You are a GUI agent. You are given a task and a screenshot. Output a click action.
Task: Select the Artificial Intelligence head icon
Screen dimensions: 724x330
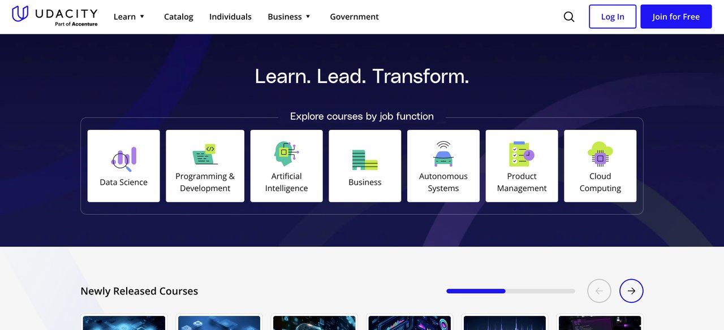click(x=286, y=154)
